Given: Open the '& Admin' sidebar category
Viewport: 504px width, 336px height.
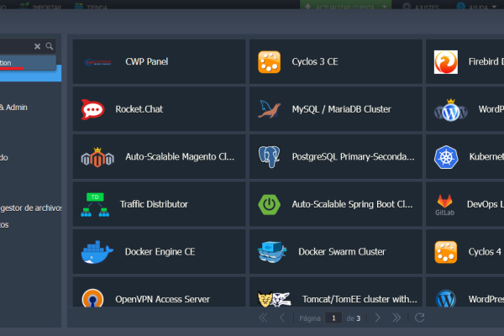Looking at the screenshot, I should pos(13,108).
